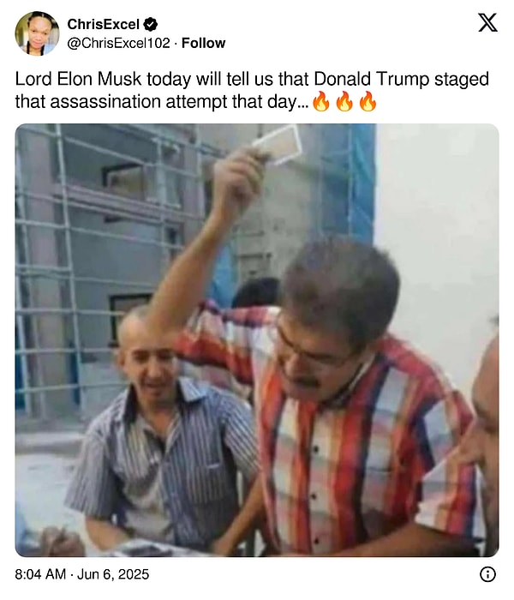
Task: Open the X logo link
Action: point(488,22)
